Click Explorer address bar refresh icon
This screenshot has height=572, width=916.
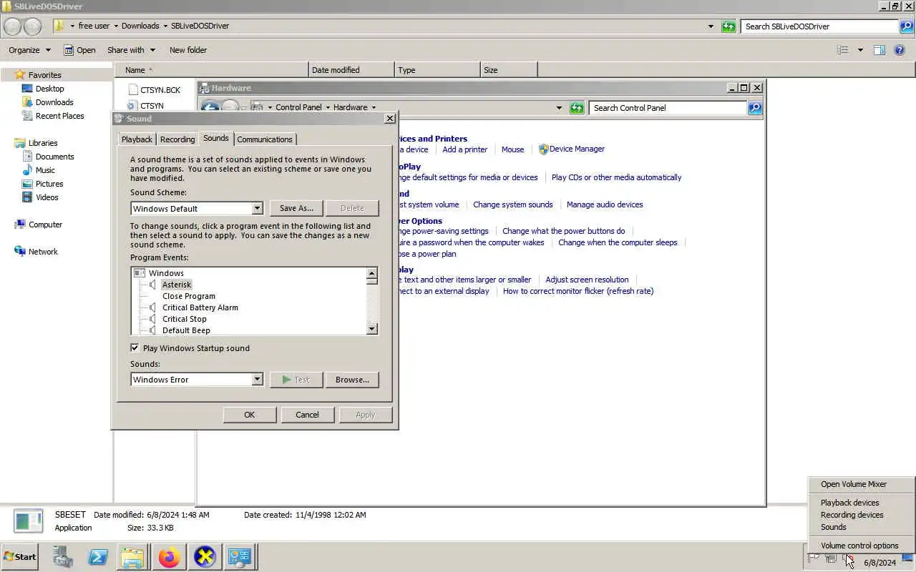(x=729, y=26)
